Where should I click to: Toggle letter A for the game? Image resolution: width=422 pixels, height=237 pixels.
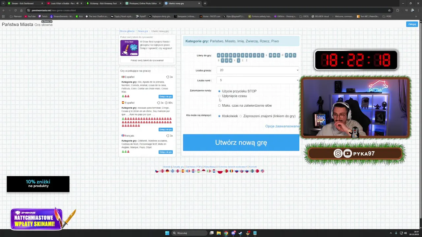click(219, 55)
